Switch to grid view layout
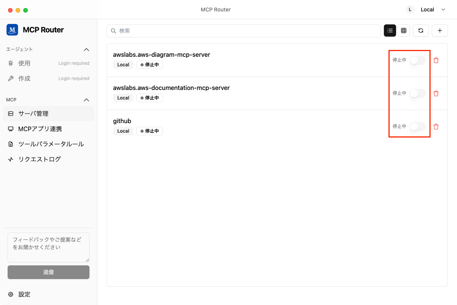457x305 pixels. pyautogui.click(x=404, y=30)
